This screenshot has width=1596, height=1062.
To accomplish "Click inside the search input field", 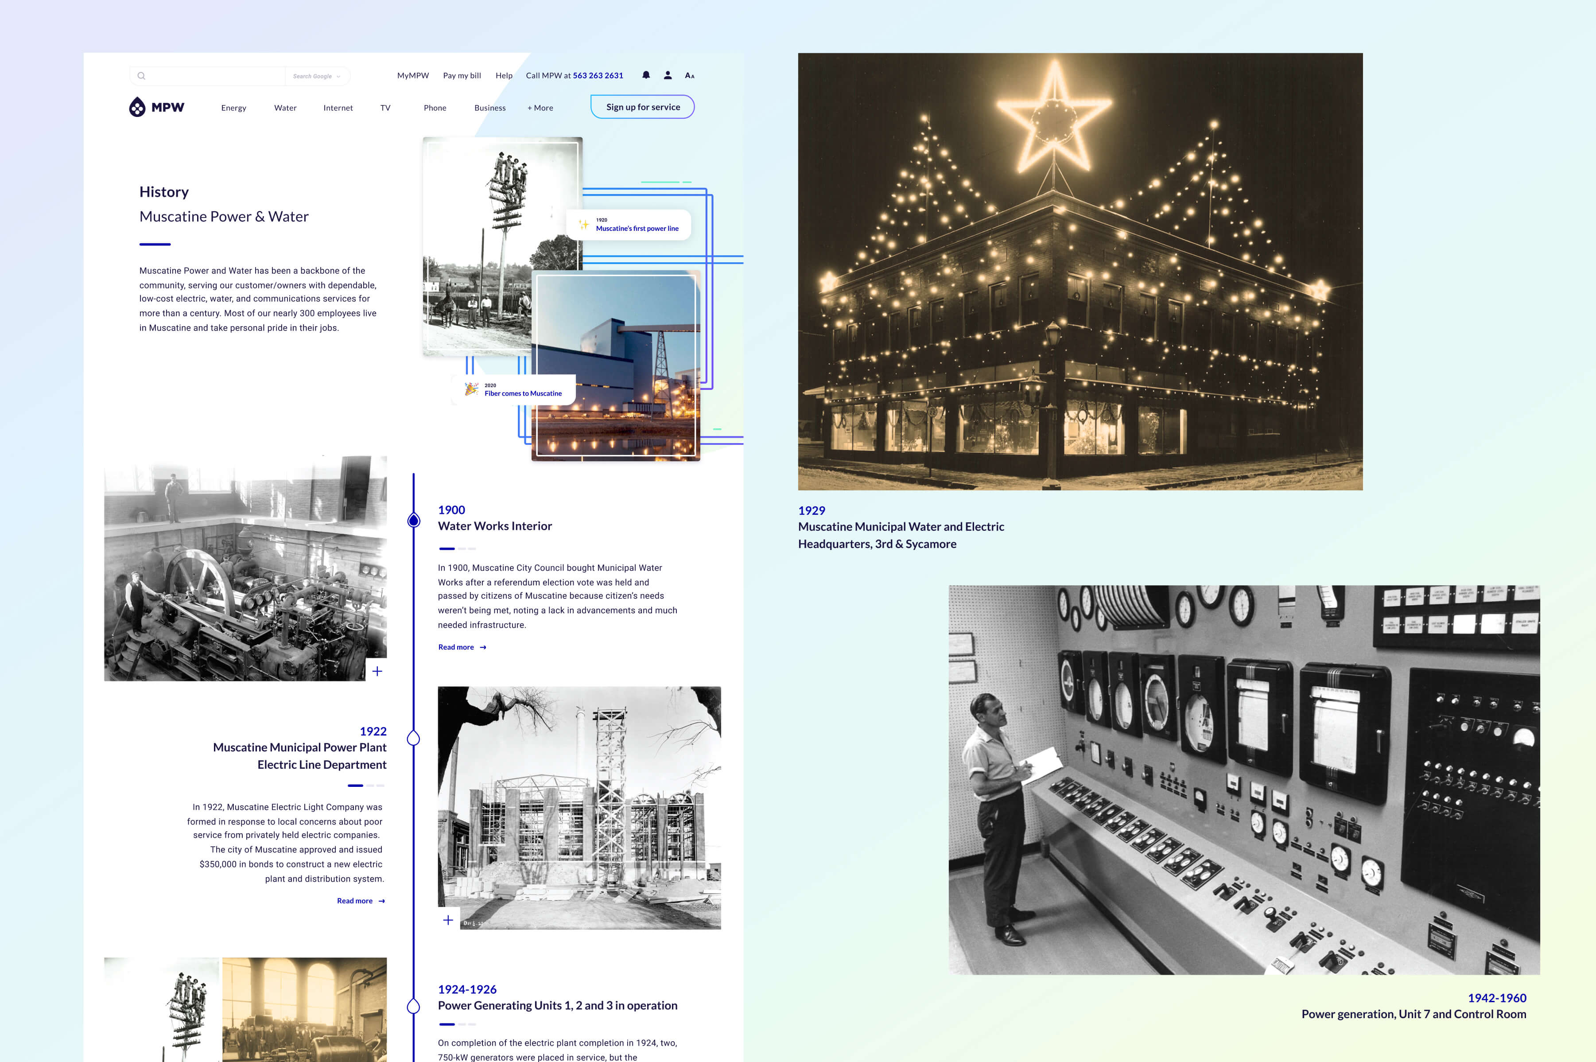I will 215,76.
